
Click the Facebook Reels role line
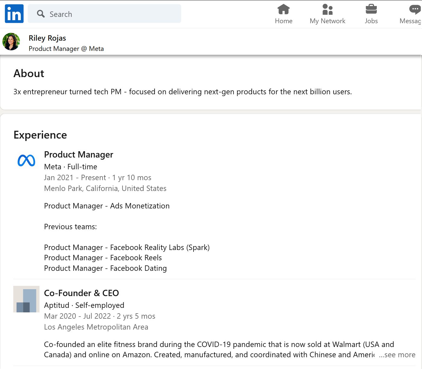pos(103,258)
